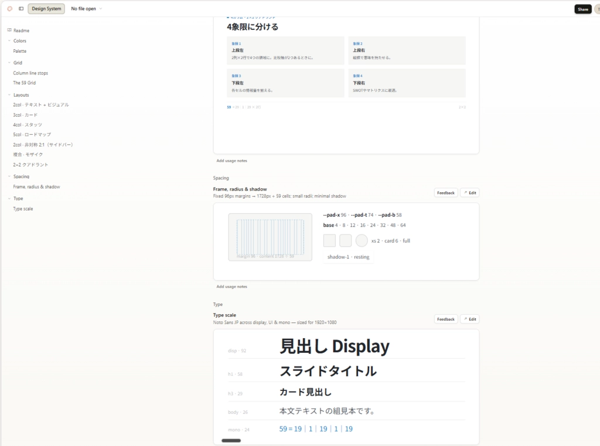Click the 4象限に分ける heading

tap(253, 27)
